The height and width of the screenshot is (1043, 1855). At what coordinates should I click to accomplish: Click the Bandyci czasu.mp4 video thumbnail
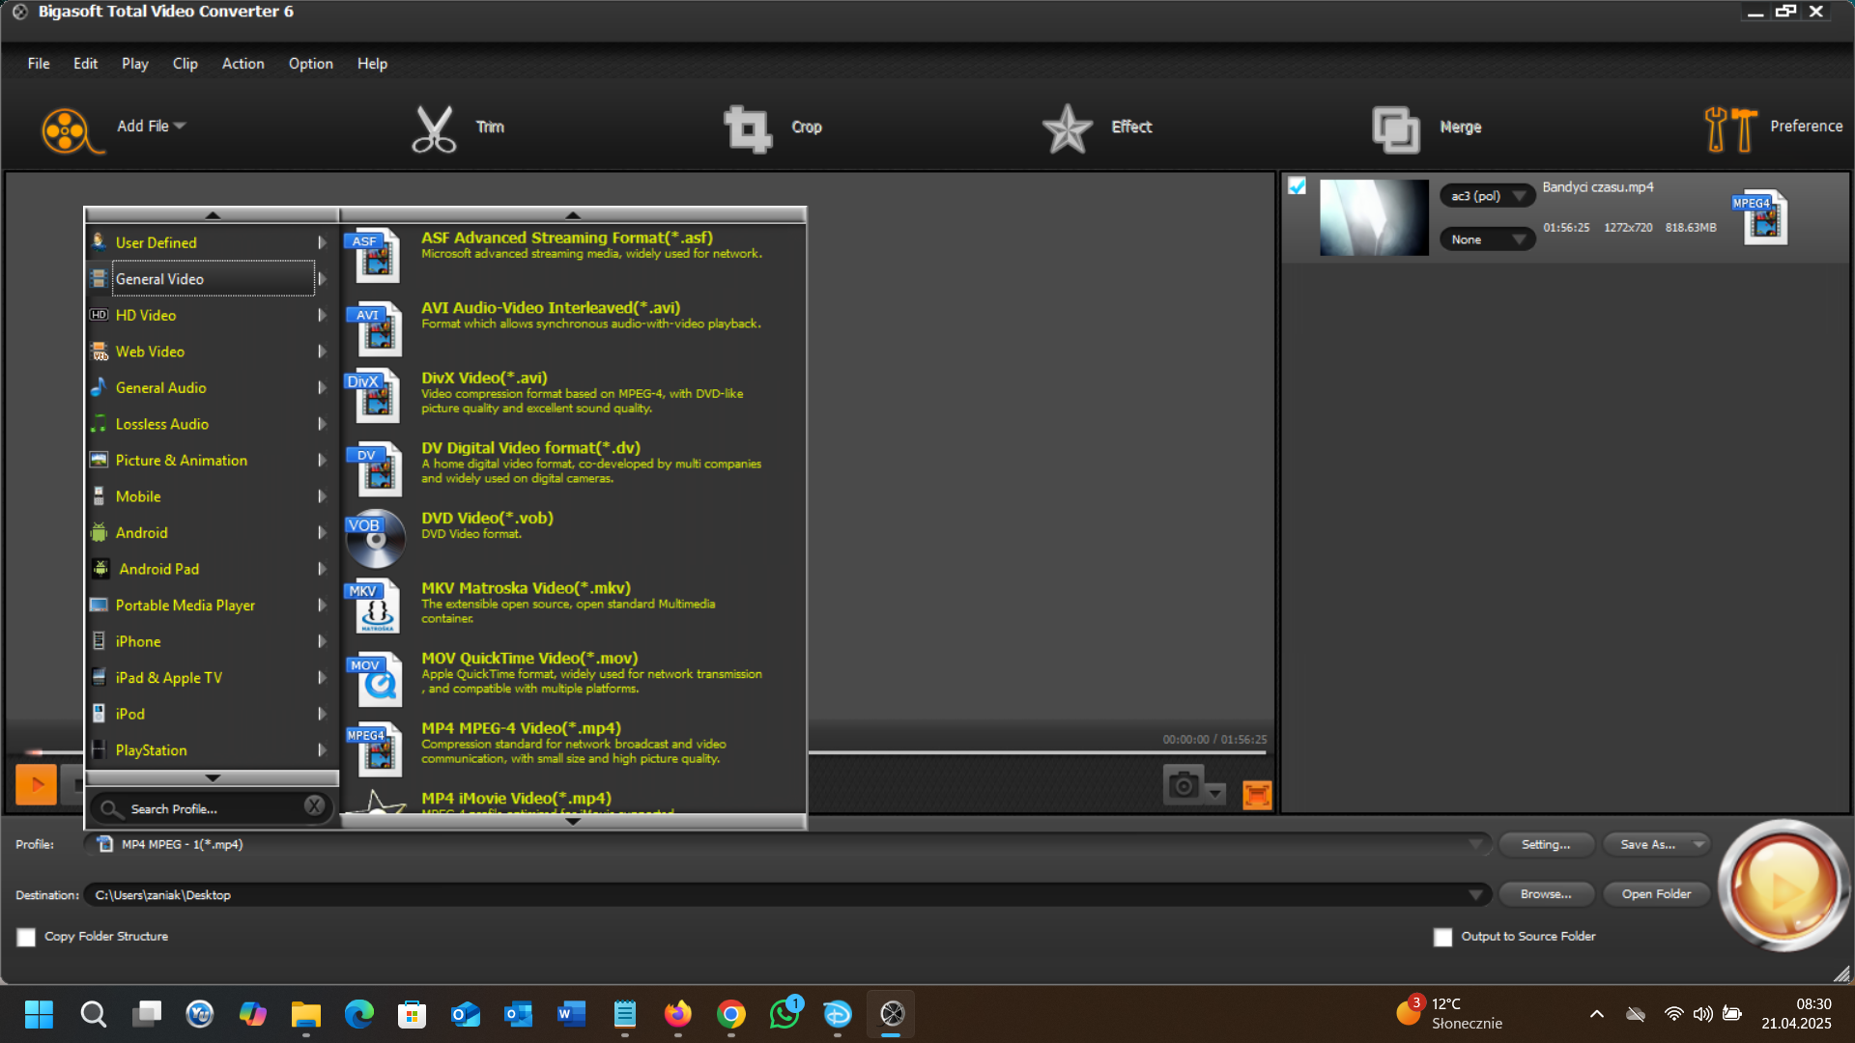coord(1374,217)
